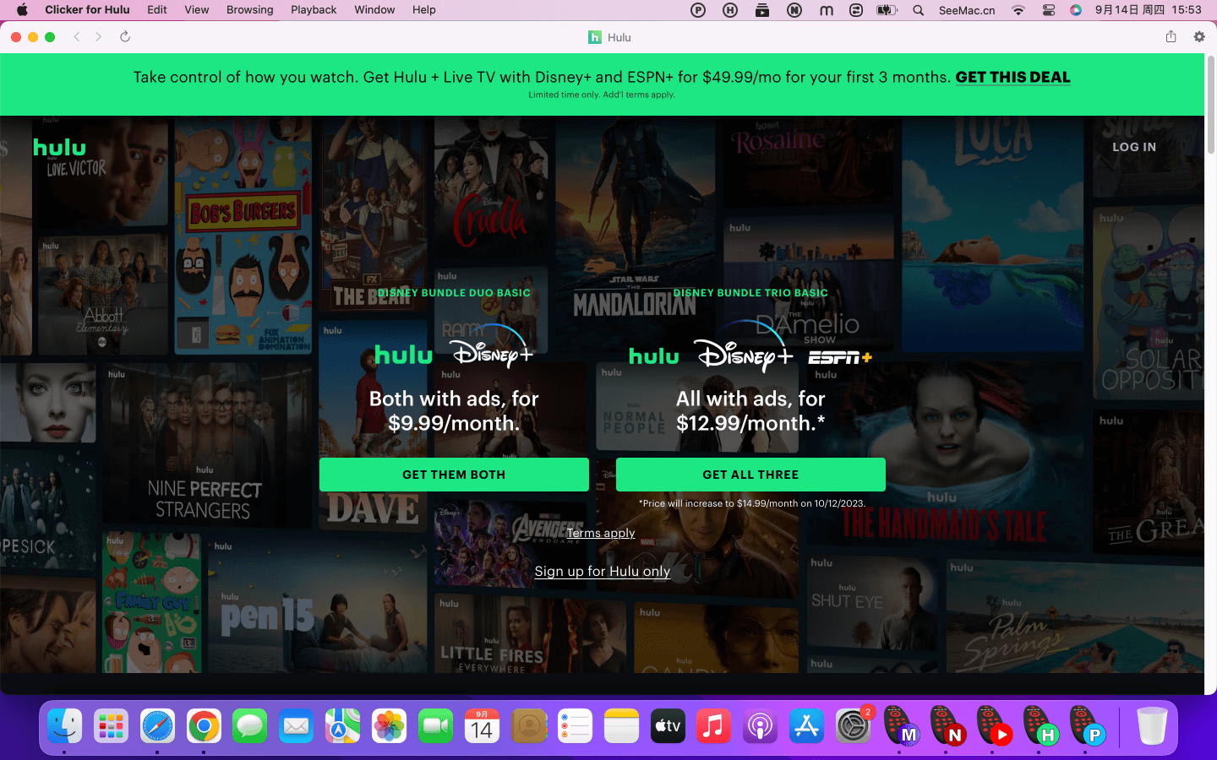Viewport: 1217px width, 760px height.
Task: Launch Safari from the dock
Action: pos(157,726)
